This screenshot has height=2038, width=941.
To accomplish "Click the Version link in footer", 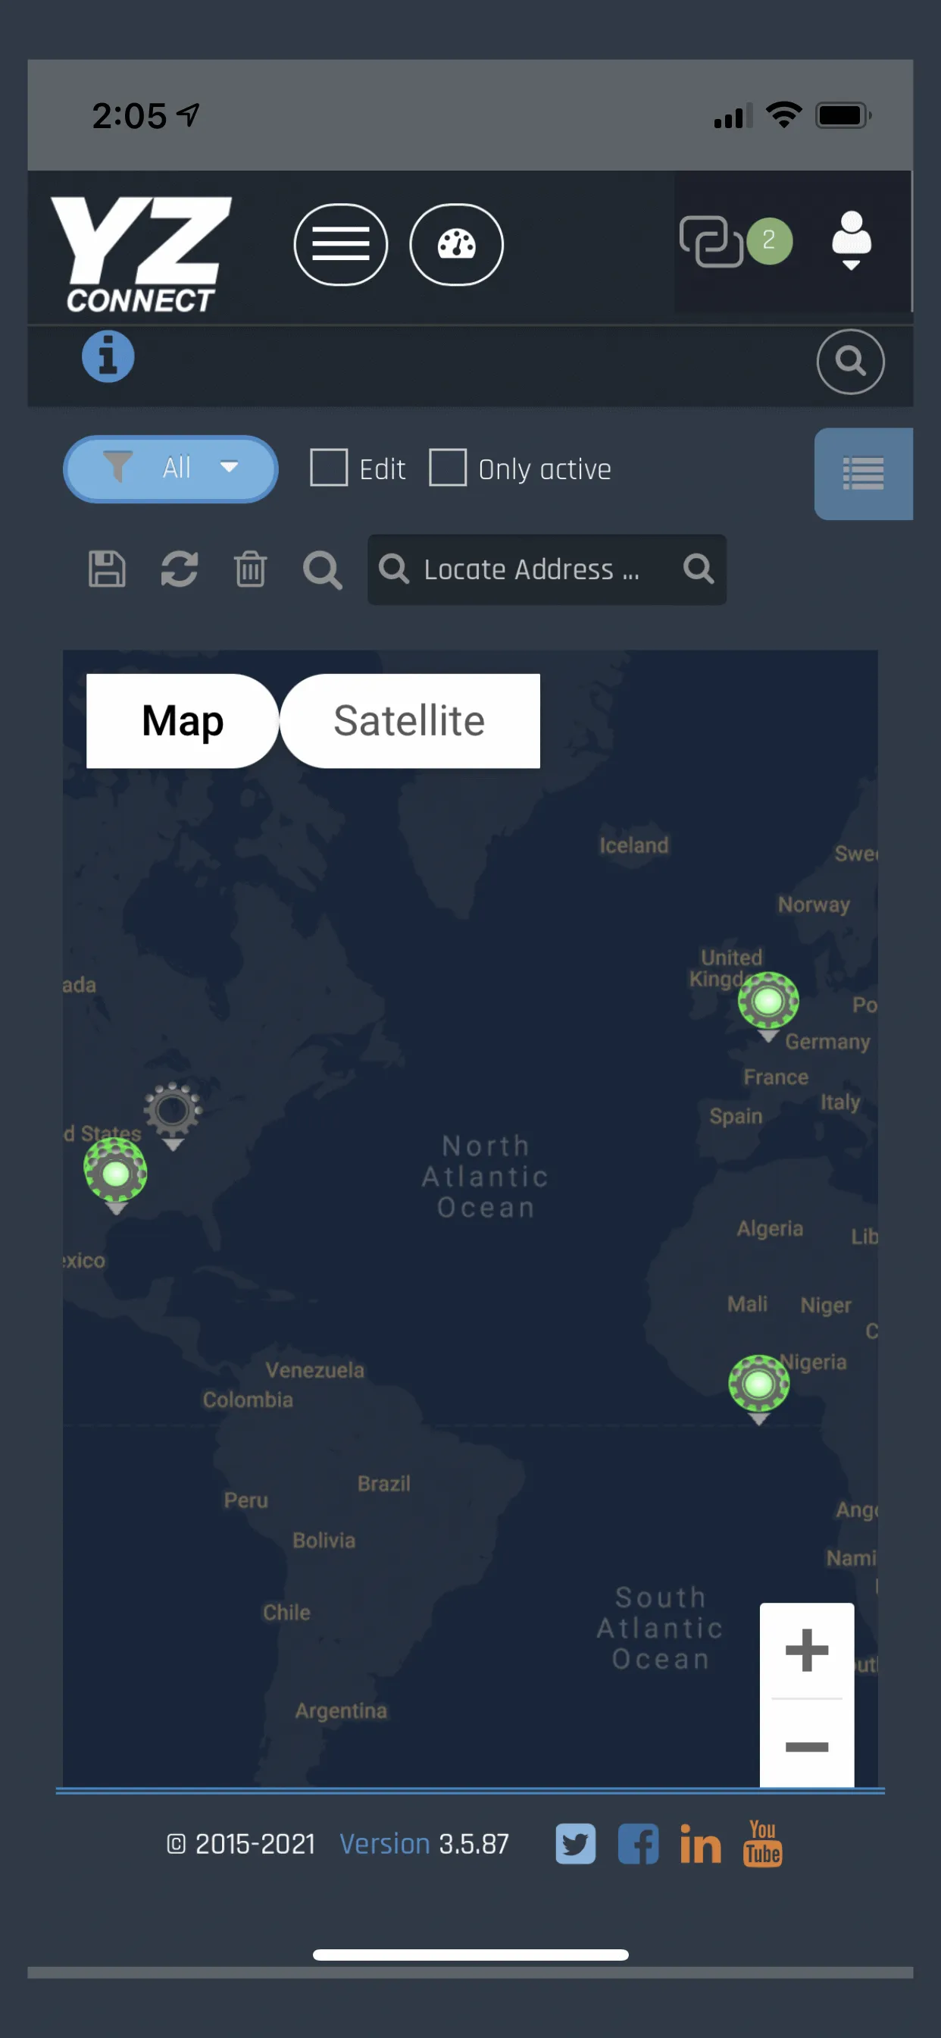I will [x=385, y=1844].
